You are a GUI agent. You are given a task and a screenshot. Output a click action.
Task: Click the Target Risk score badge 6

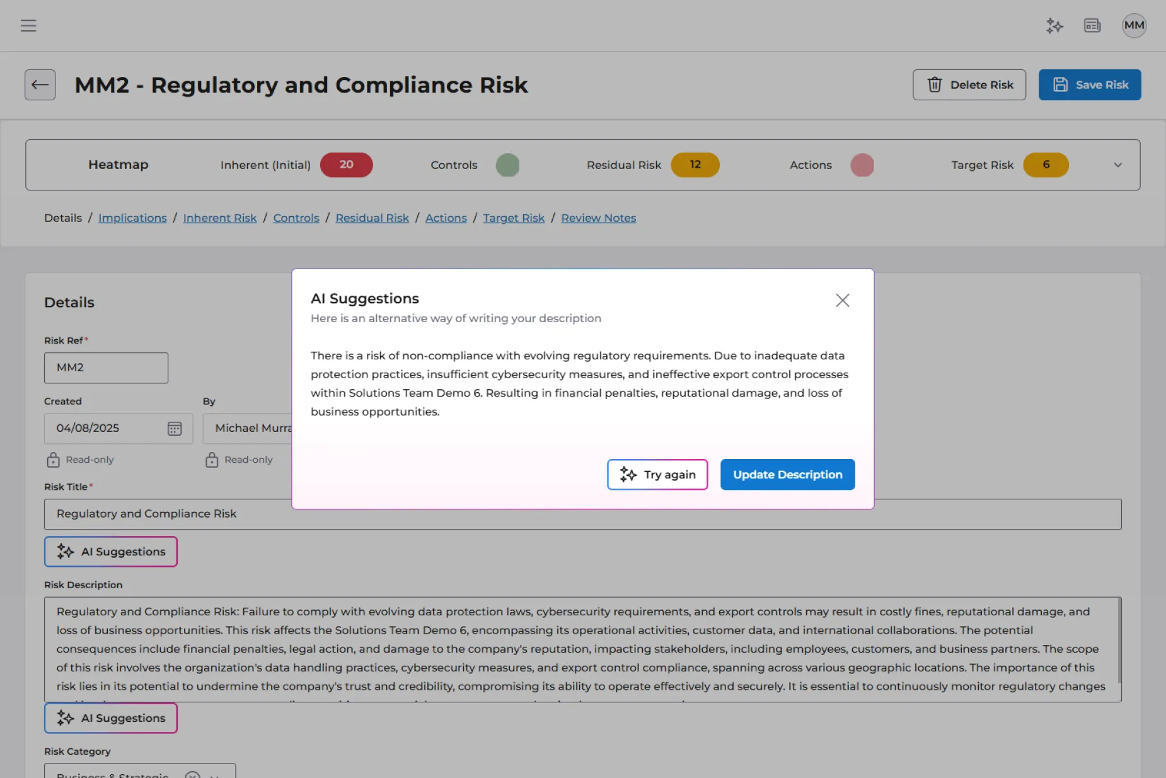(x=1046, y=165)
